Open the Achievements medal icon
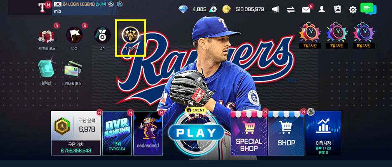 (102, 35)
